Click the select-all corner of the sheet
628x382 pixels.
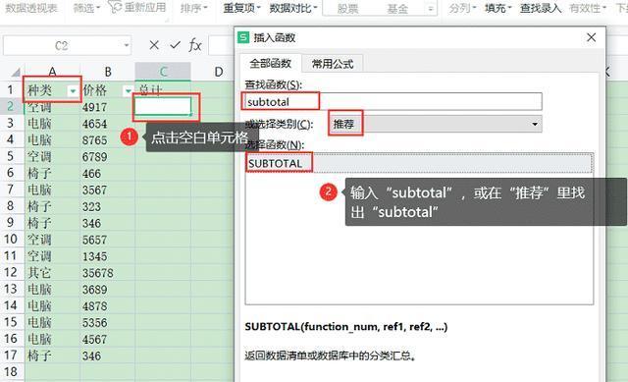tap(16, 72)
